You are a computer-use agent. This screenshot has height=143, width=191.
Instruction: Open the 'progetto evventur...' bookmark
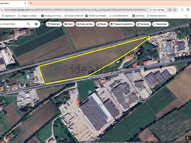click(28, 16)
